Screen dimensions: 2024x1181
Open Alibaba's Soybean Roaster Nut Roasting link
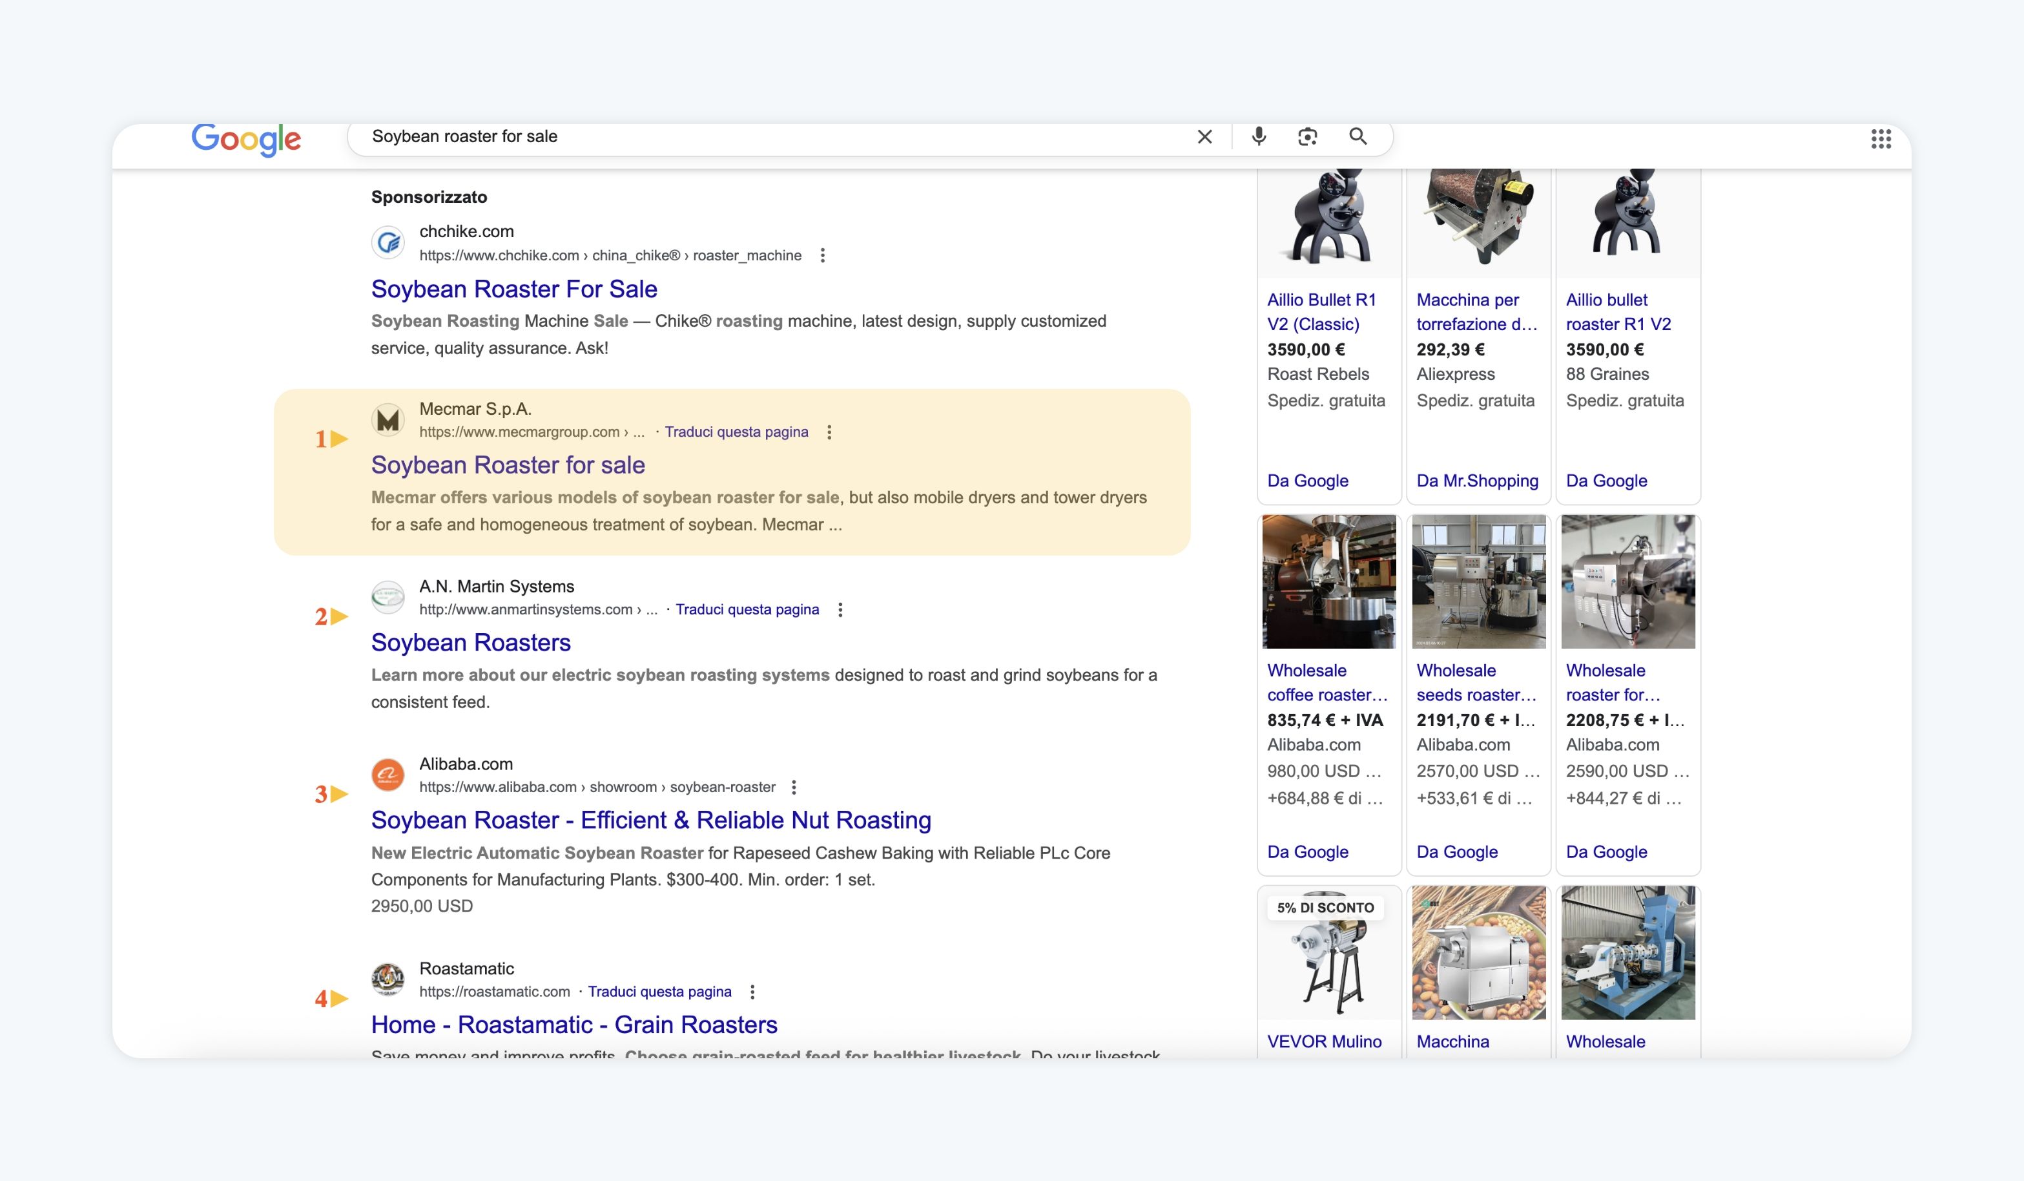click(652, 820)
